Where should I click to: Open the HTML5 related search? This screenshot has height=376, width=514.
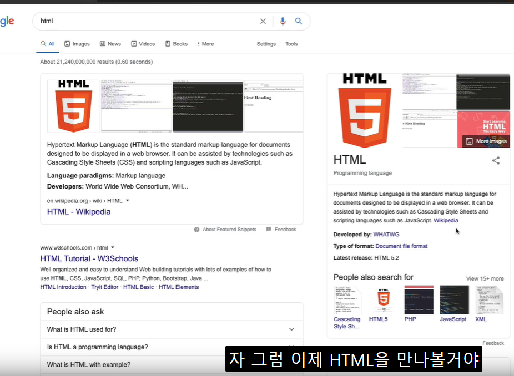click(x=384, y=304)
